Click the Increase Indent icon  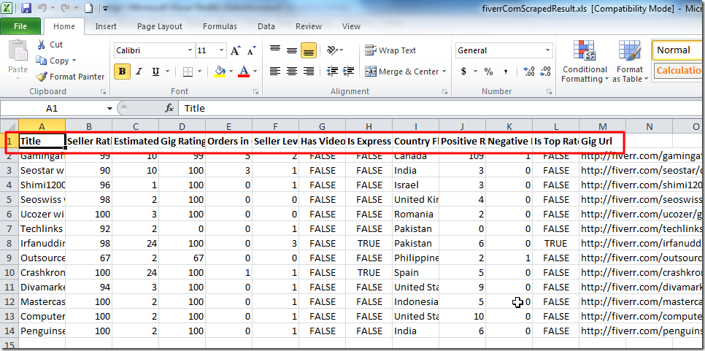tap(348, 71)
